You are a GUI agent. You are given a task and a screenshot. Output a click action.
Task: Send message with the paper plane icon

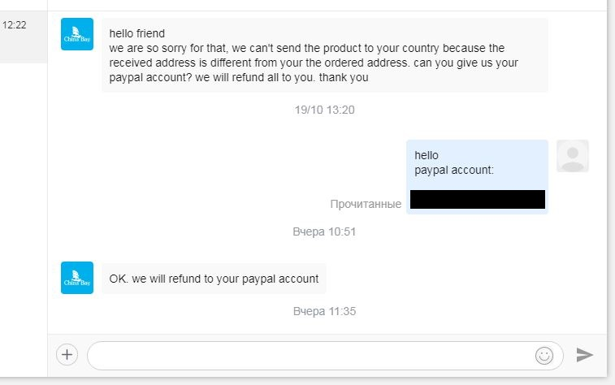(584, 355)
